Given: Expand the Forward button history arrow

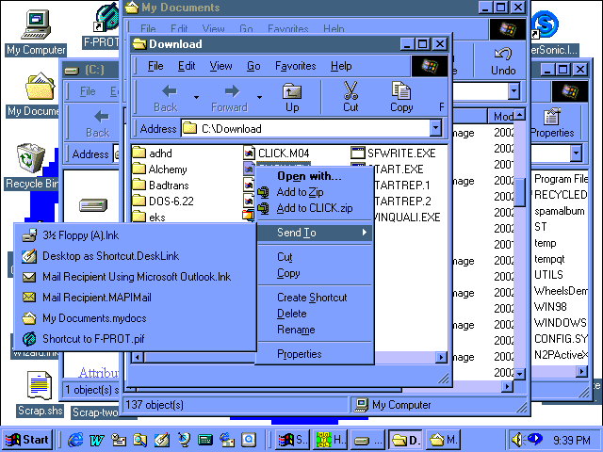Looking at the screenshot, I should (258, 97).
